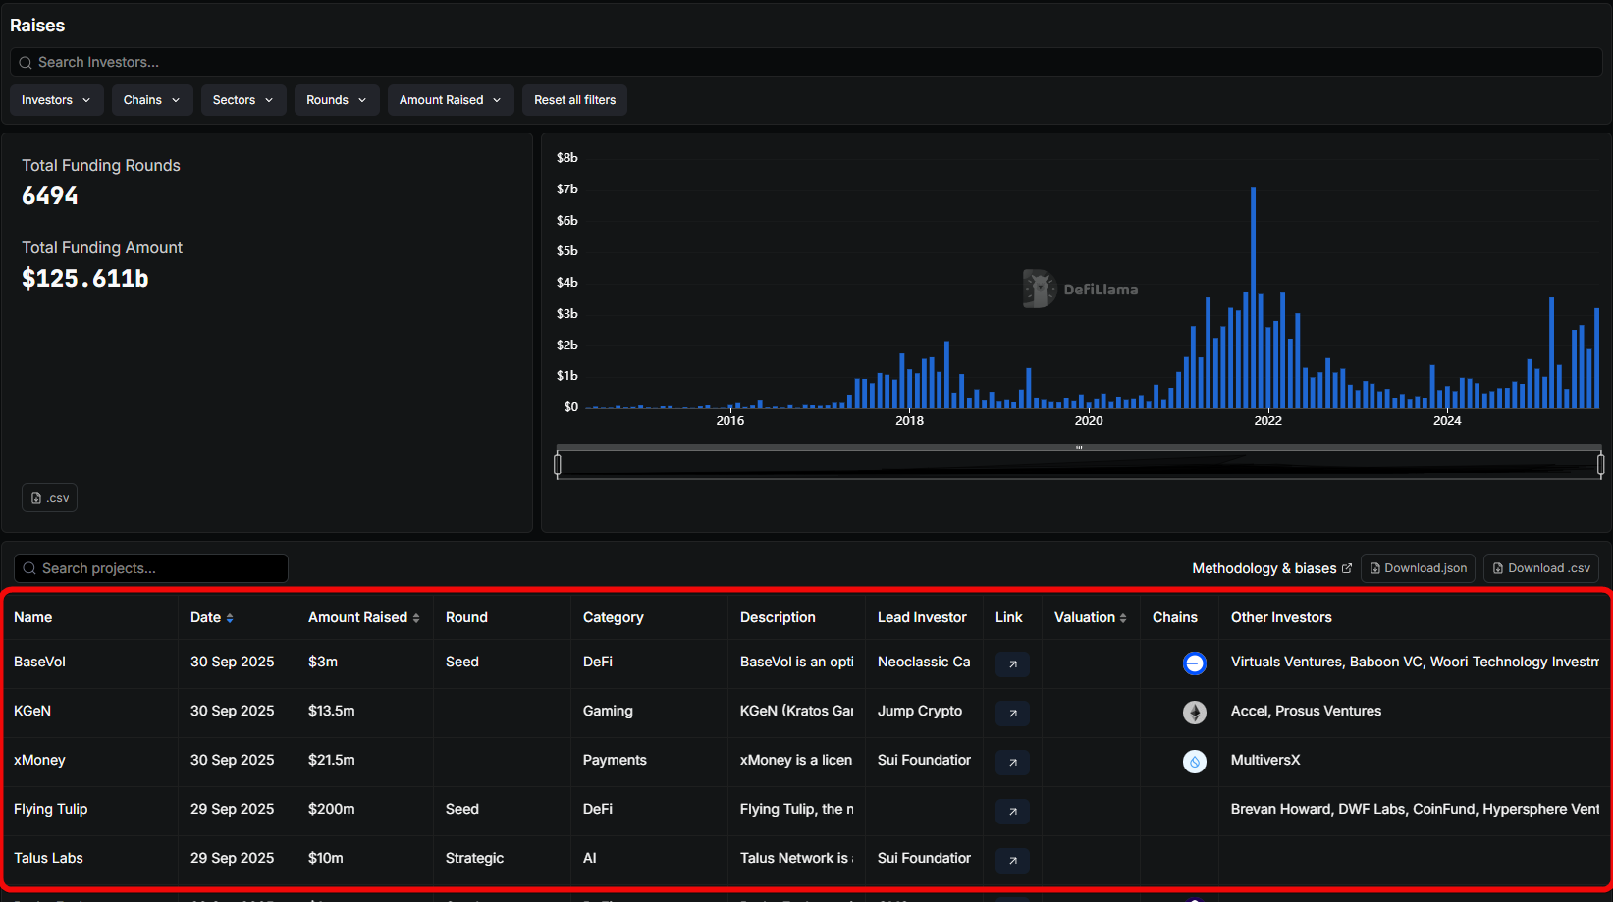Image resolution: width=1613 pixels, height=902 pixels.
Task: Open Methodology & biases link
Action: 1271,568
